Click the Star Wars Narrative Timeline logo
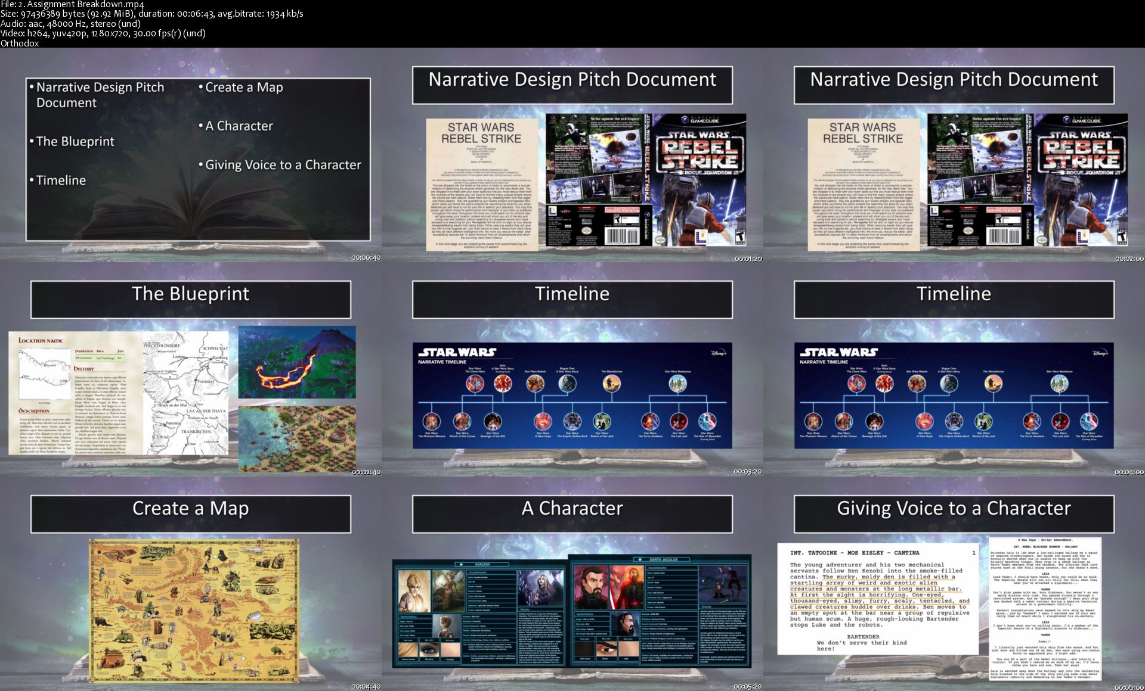1145x691 pixels. pos(457,355)
